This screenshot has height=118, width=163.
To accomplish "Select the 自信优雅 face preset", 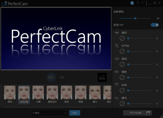I will tap(24, 95).
